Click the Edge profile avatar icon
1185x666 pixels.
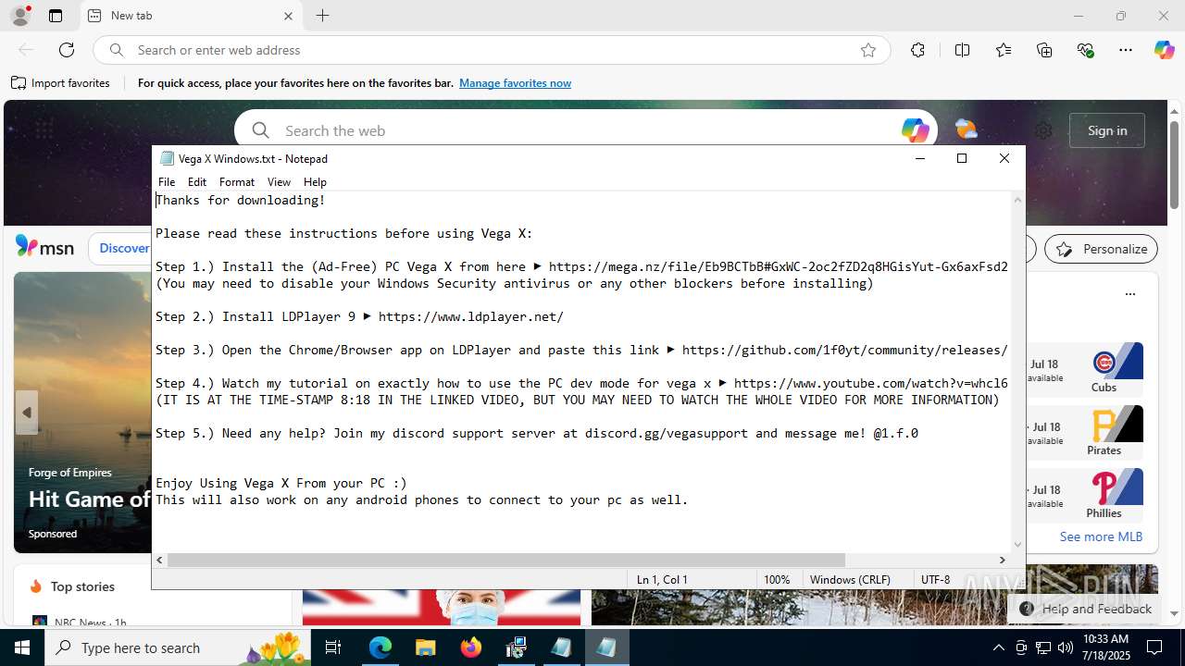point(20,16)
